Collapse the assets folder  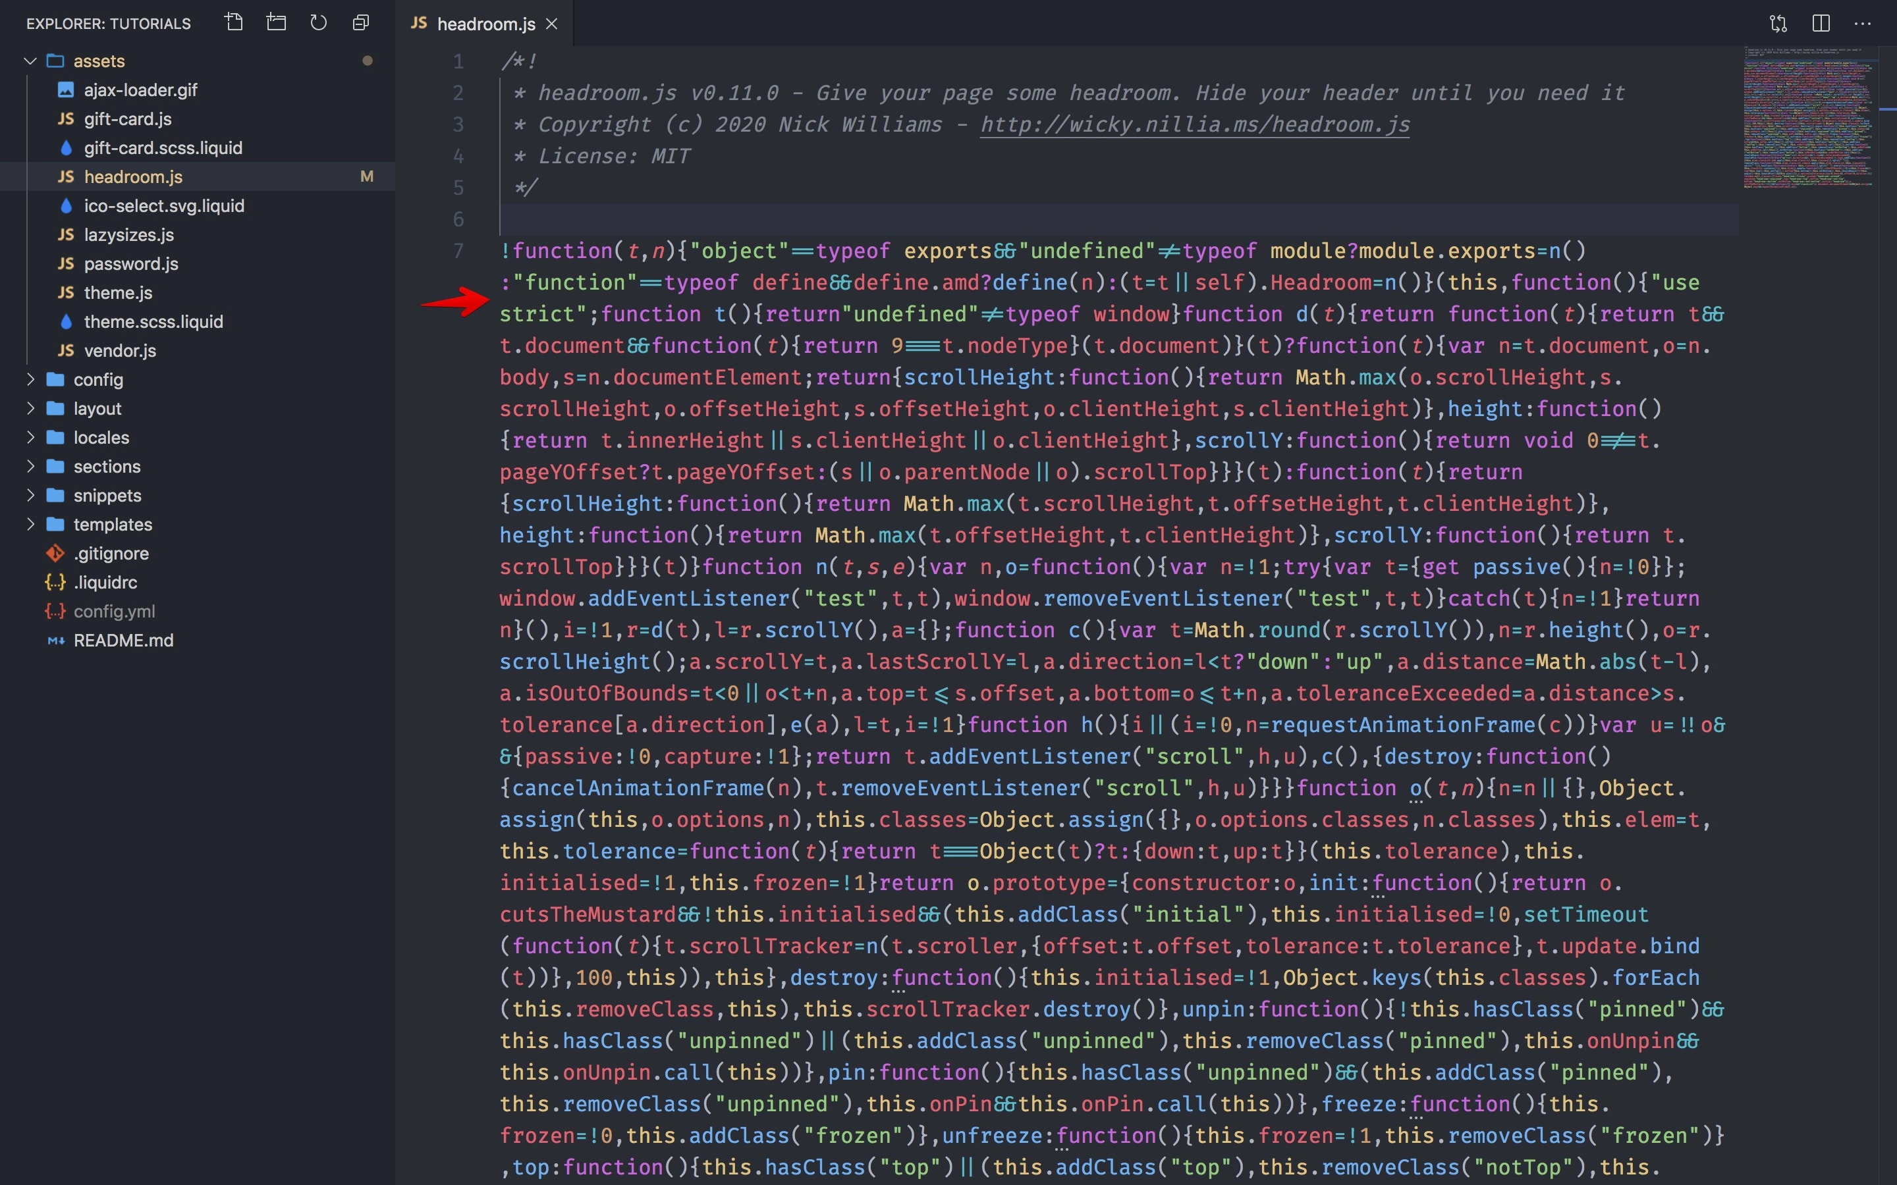pyautogui.click(x=30, y=61)
